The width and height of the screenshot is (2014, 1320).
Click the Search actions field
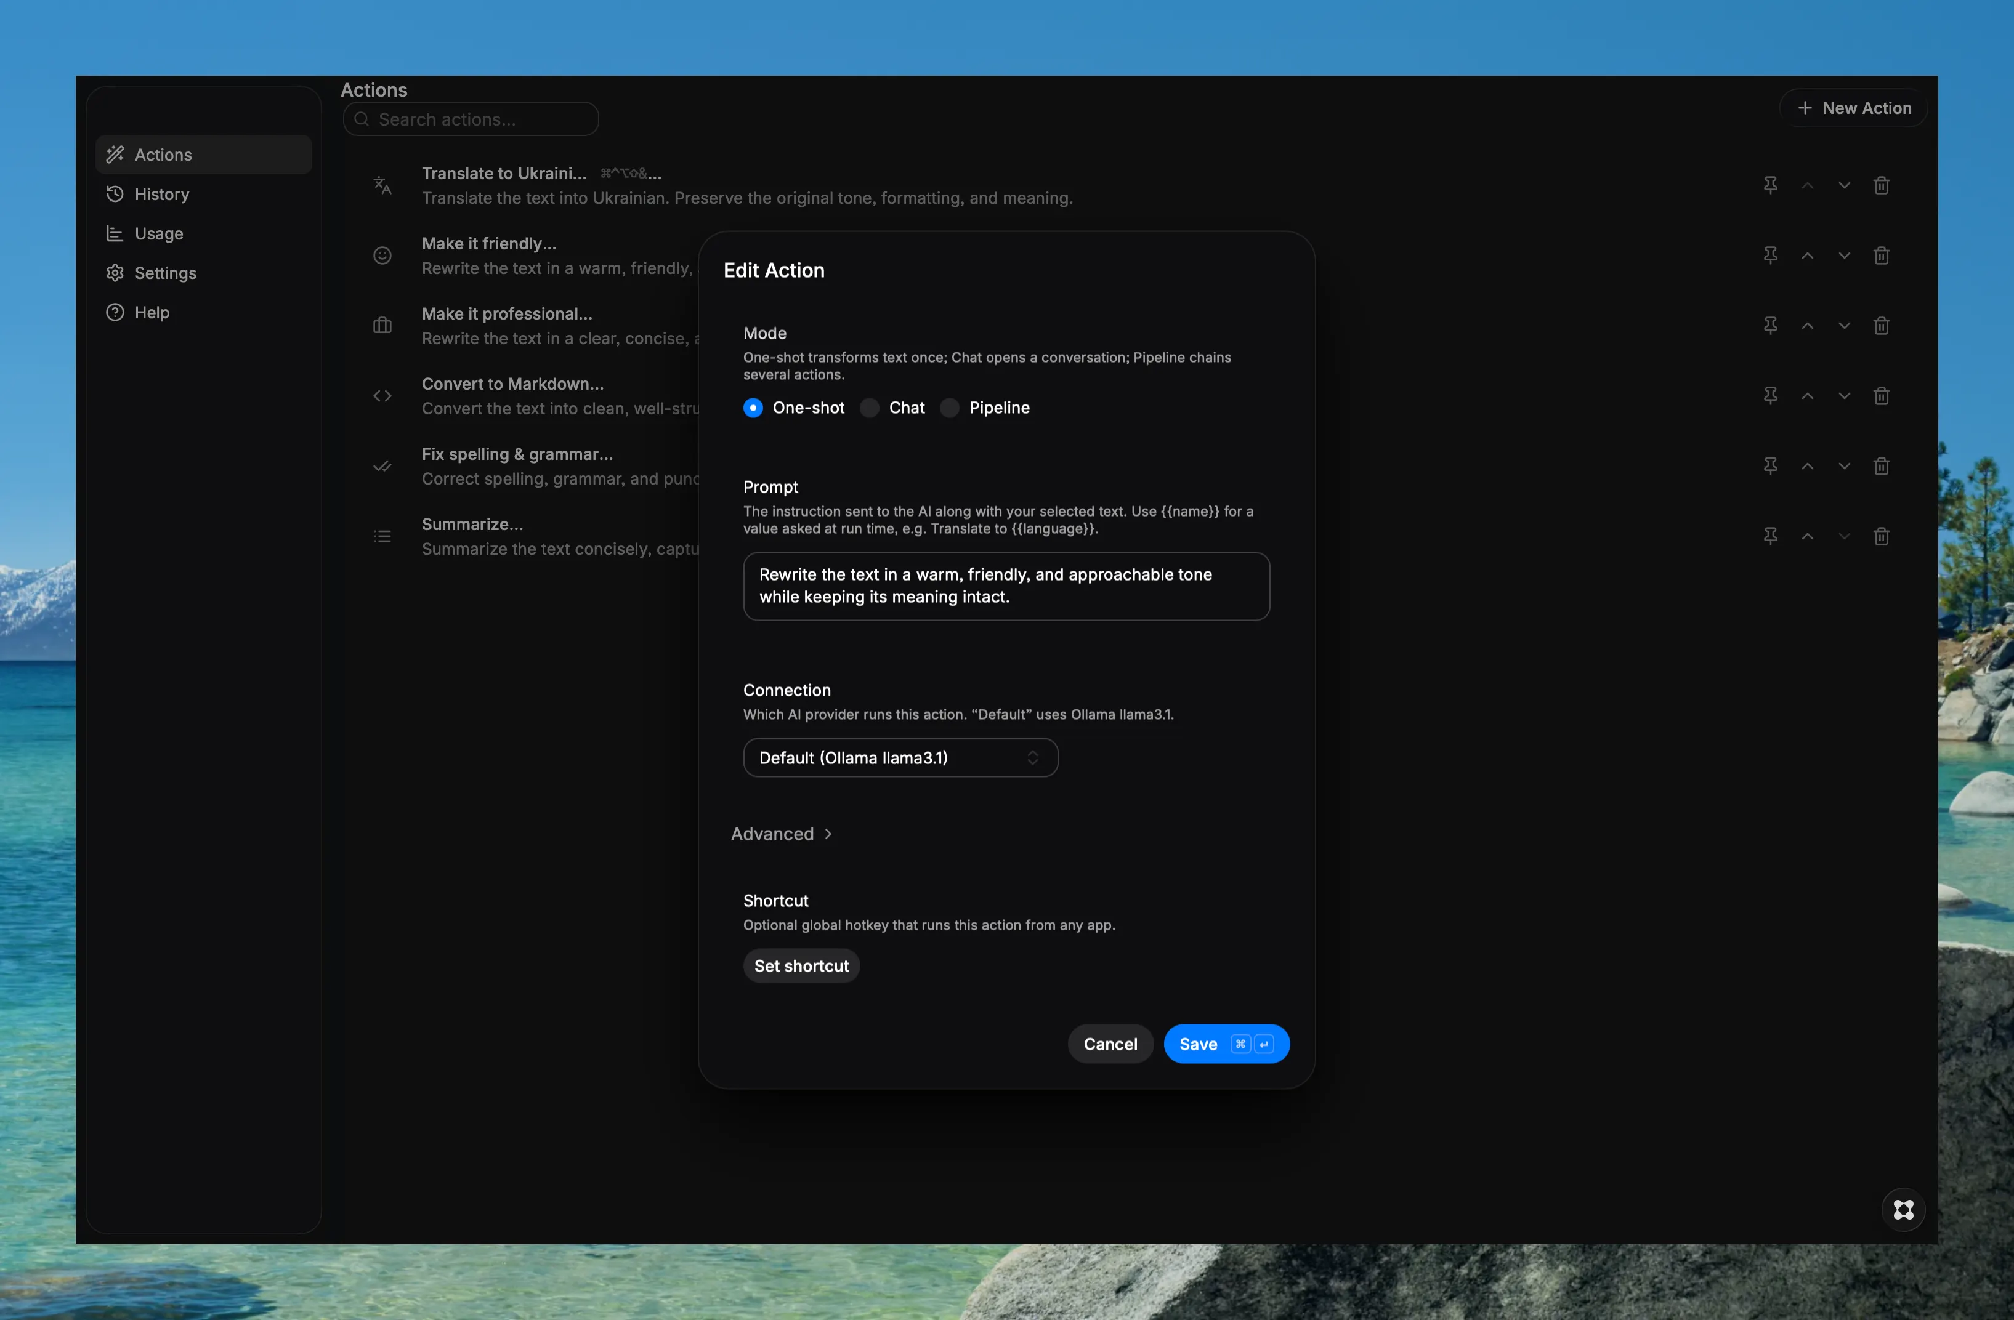[x=471, y=119]
